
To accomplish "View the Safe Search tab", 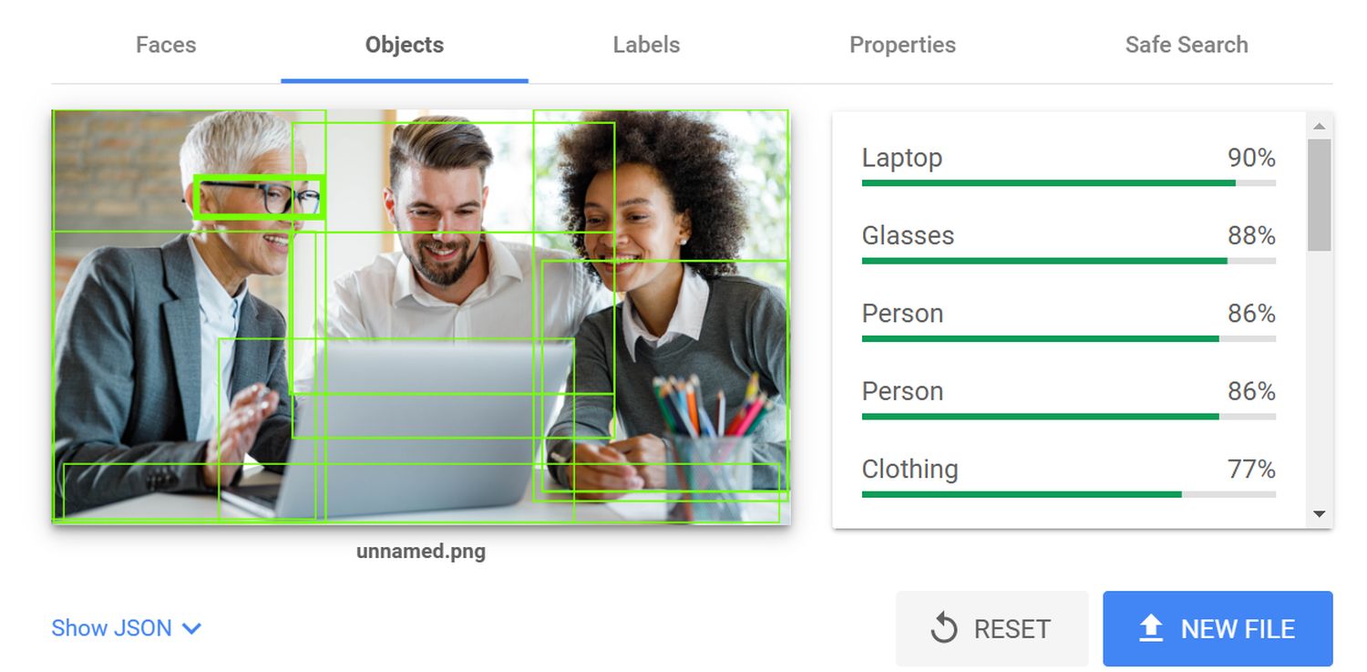I will (x=1187, y=45).
